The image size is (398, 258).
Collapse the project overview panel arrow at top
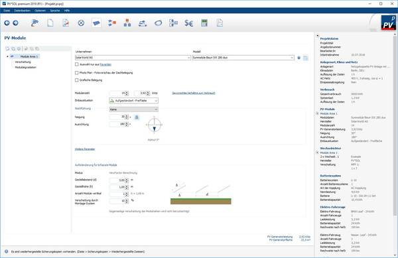[317, 36]
